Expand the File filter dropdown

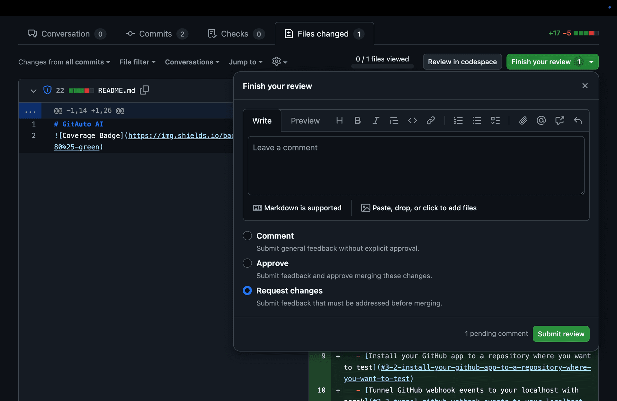(x=137, y=62)
